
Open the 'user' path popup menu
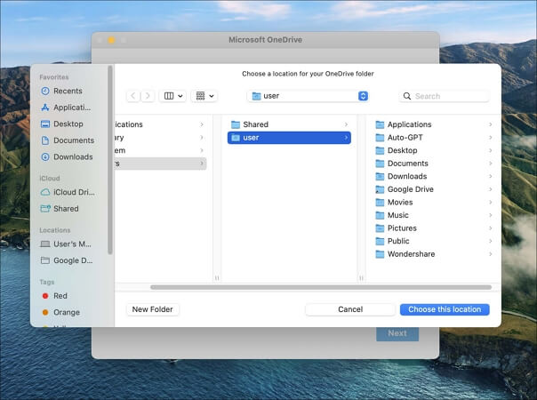(309, 96)
